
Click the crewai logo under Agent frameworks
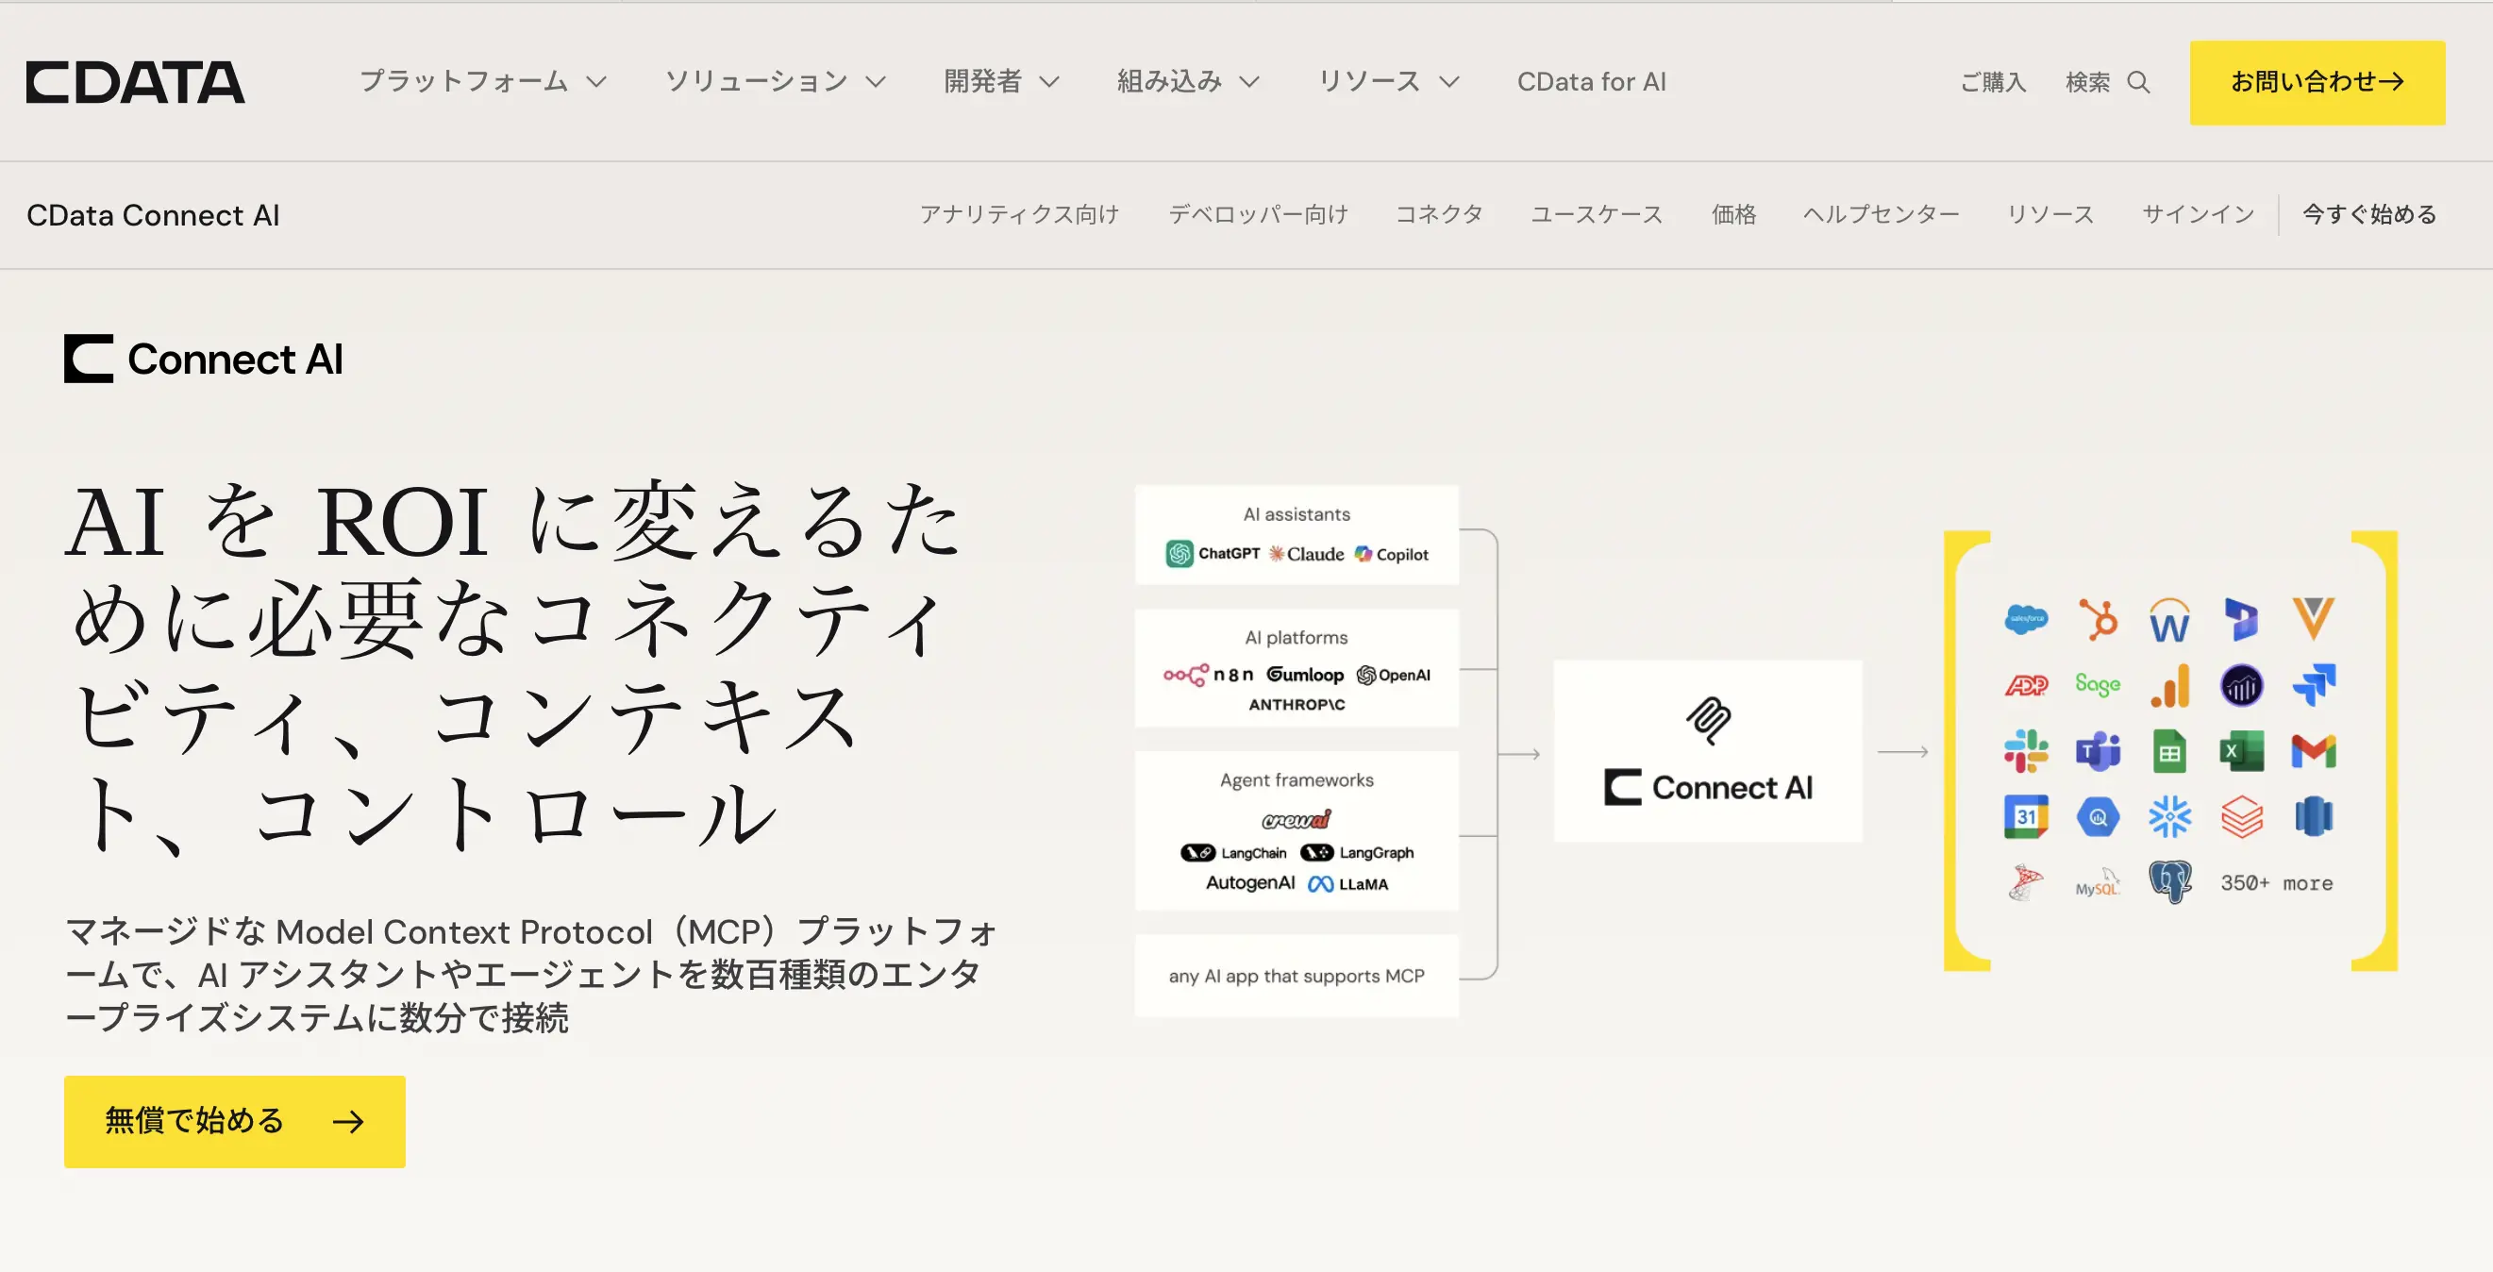point(1297,820)
